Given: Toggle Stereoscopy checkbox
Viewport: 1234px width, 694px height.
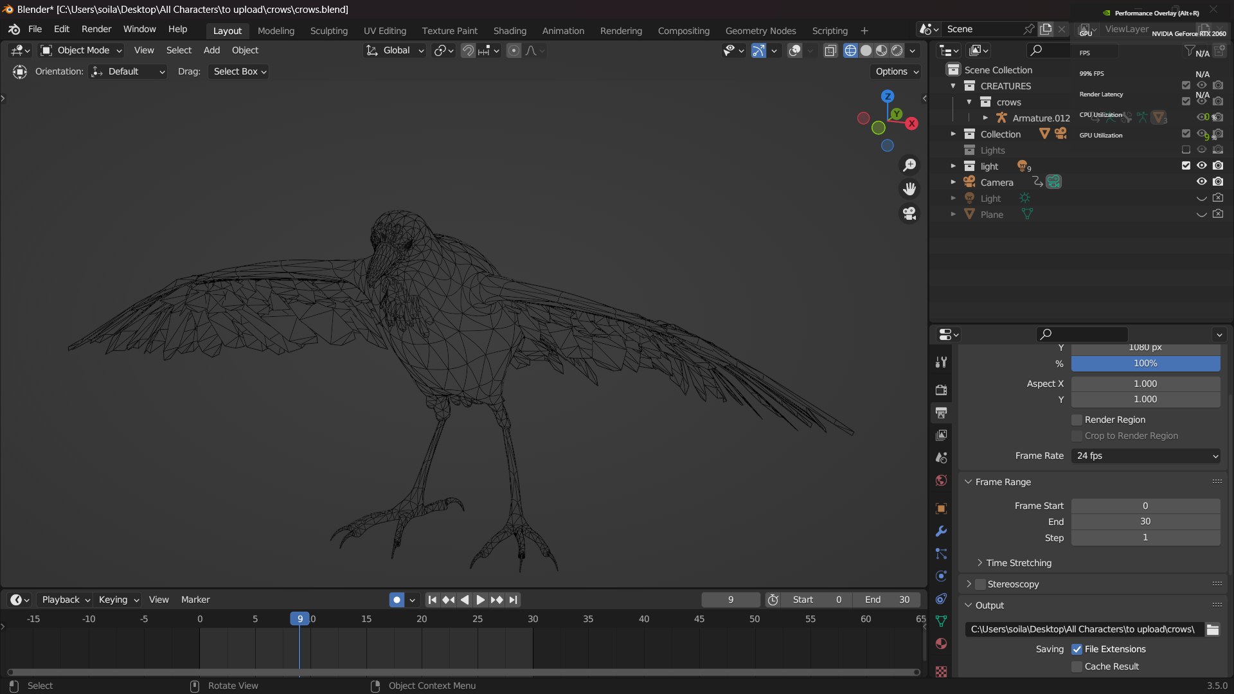Looking at the screenshot, I should [981, 584].
